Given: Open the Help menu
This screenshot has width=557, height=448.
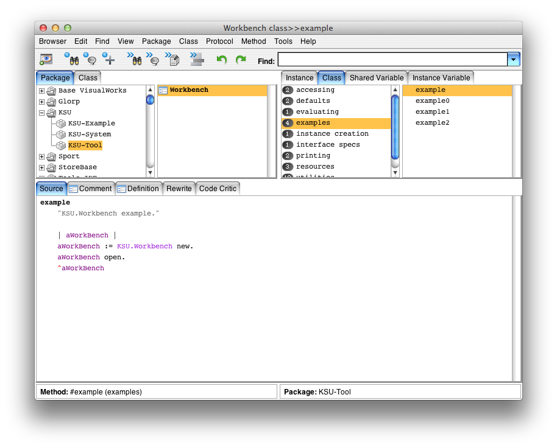Looking at the screenshot, I should click(308, 41).
